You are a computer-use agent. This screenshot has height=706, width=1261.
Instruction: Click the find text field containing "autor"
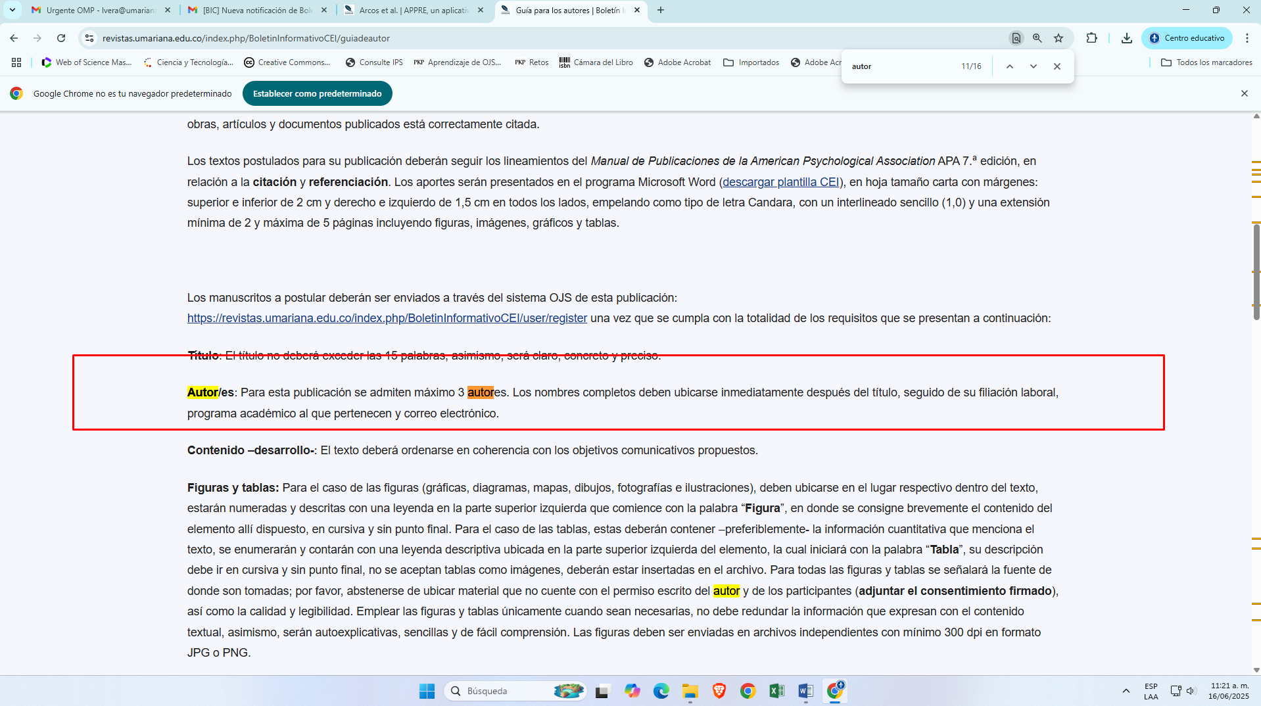tap(901, 66)
